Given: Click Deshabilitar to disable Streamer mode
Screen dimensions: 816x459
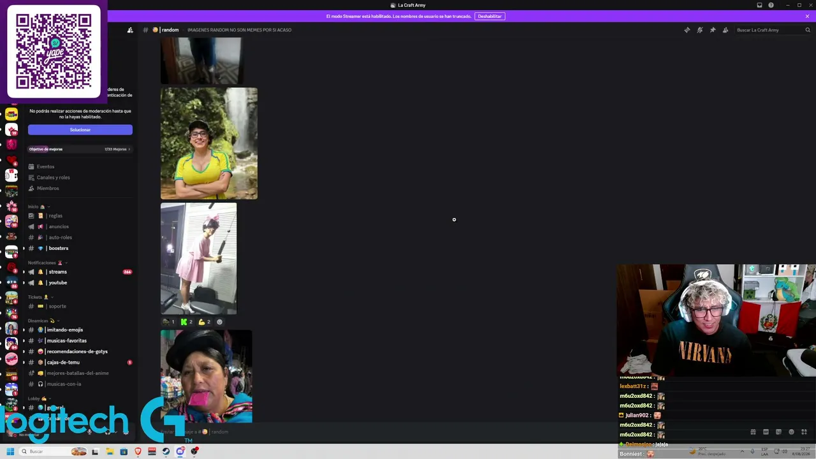Looking at the screenshot, I should pos(490,16).
